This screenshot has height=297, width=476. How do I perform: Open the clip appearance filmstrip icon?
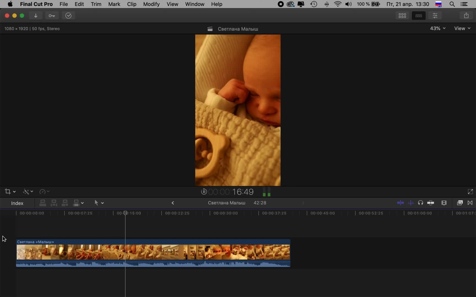pos(444,203)
